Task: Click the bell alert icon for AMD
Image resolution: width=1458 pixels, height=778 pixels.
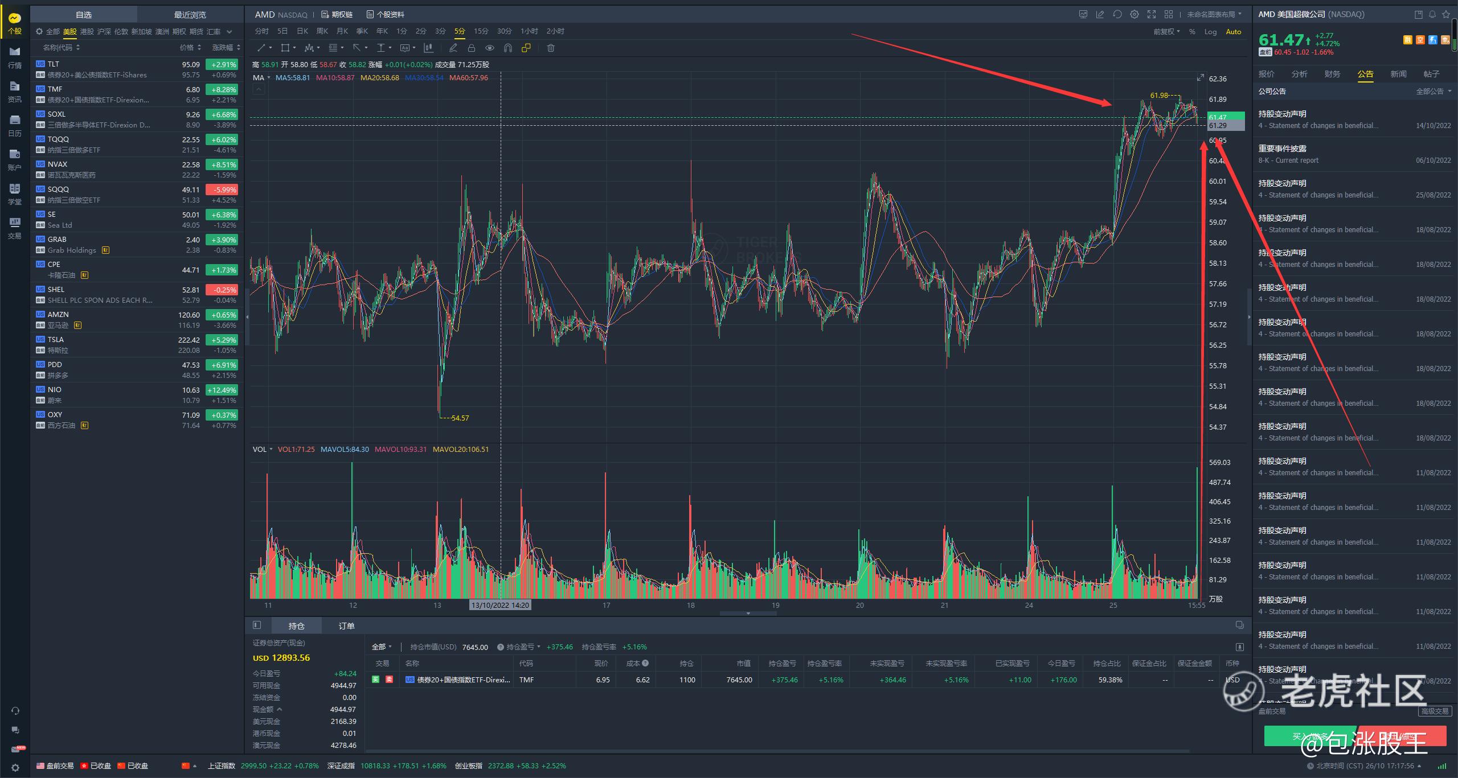Action: [1432, 14]
